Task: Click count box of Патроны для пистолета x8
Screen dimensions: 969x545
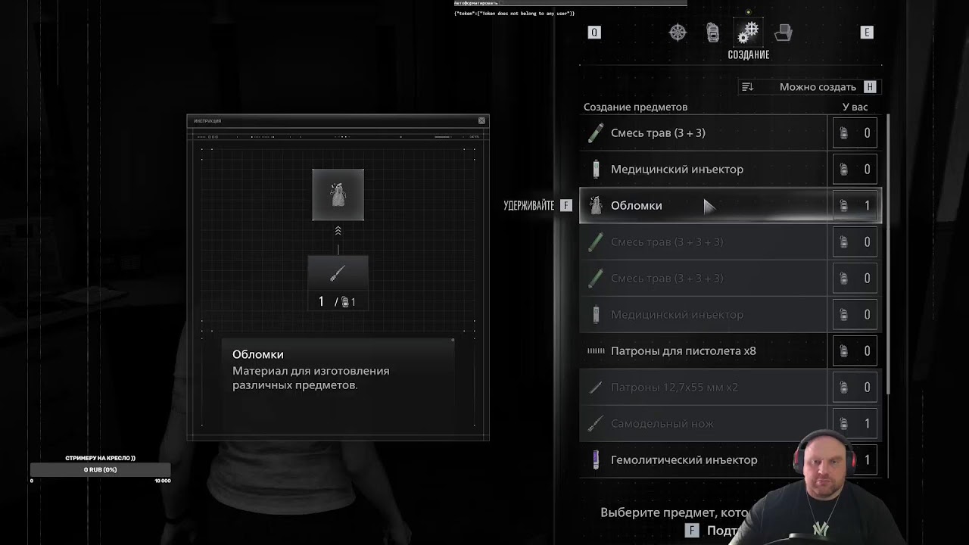Action: pos(855,350)
